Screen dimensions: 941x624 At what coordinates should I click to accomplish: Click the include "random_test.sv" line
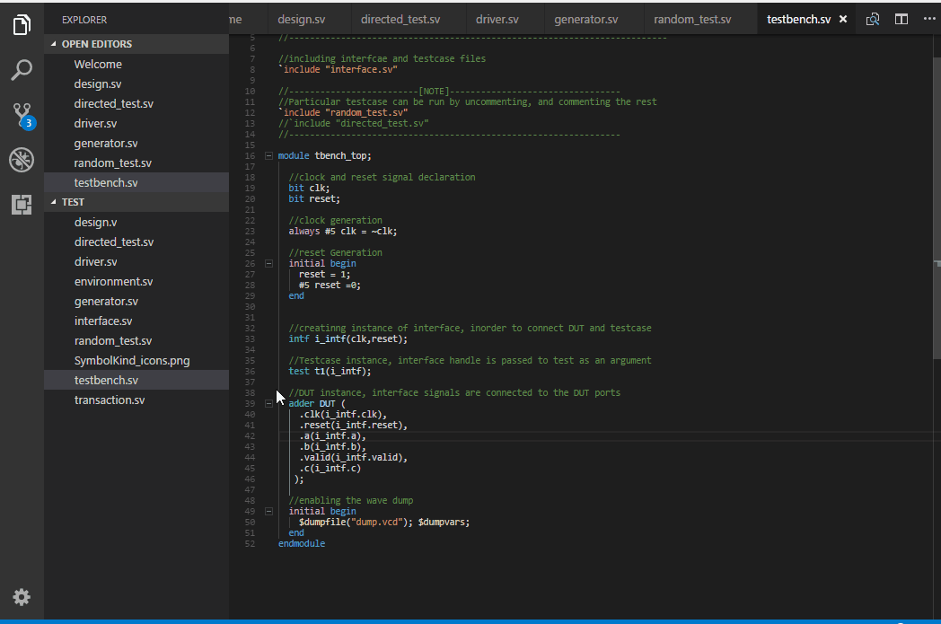[343, 113]
